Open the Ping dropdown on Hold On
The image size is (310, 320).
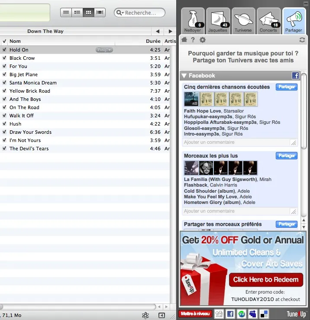pos(104,50)
